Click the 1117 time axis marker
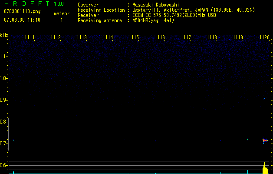The height and width of the screenshot is (174, 273). pos(186,37)
